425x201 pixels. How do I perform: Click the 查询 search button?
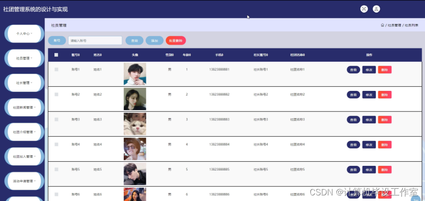[135, 41]
